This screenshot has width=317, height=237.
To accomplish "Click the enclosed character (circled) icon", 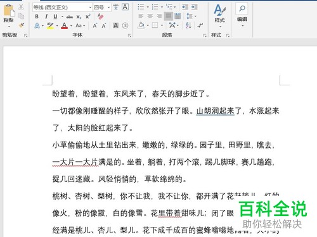I will 125,25.
